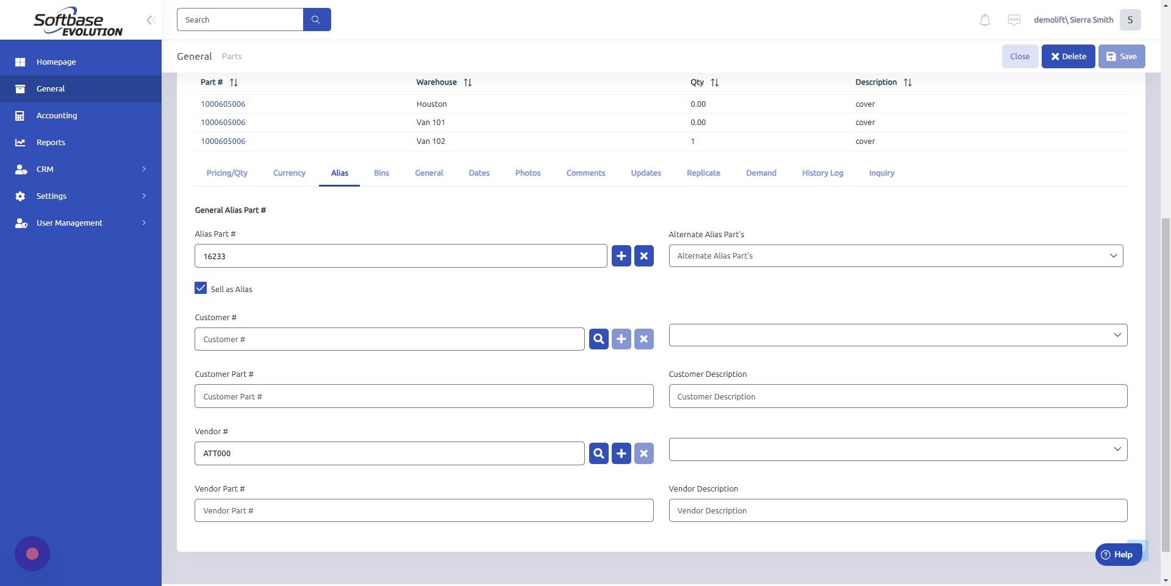This screenshot has height=586, width=1171.
Task: Click the blue search magnifier button
Action: coord(317,20)
